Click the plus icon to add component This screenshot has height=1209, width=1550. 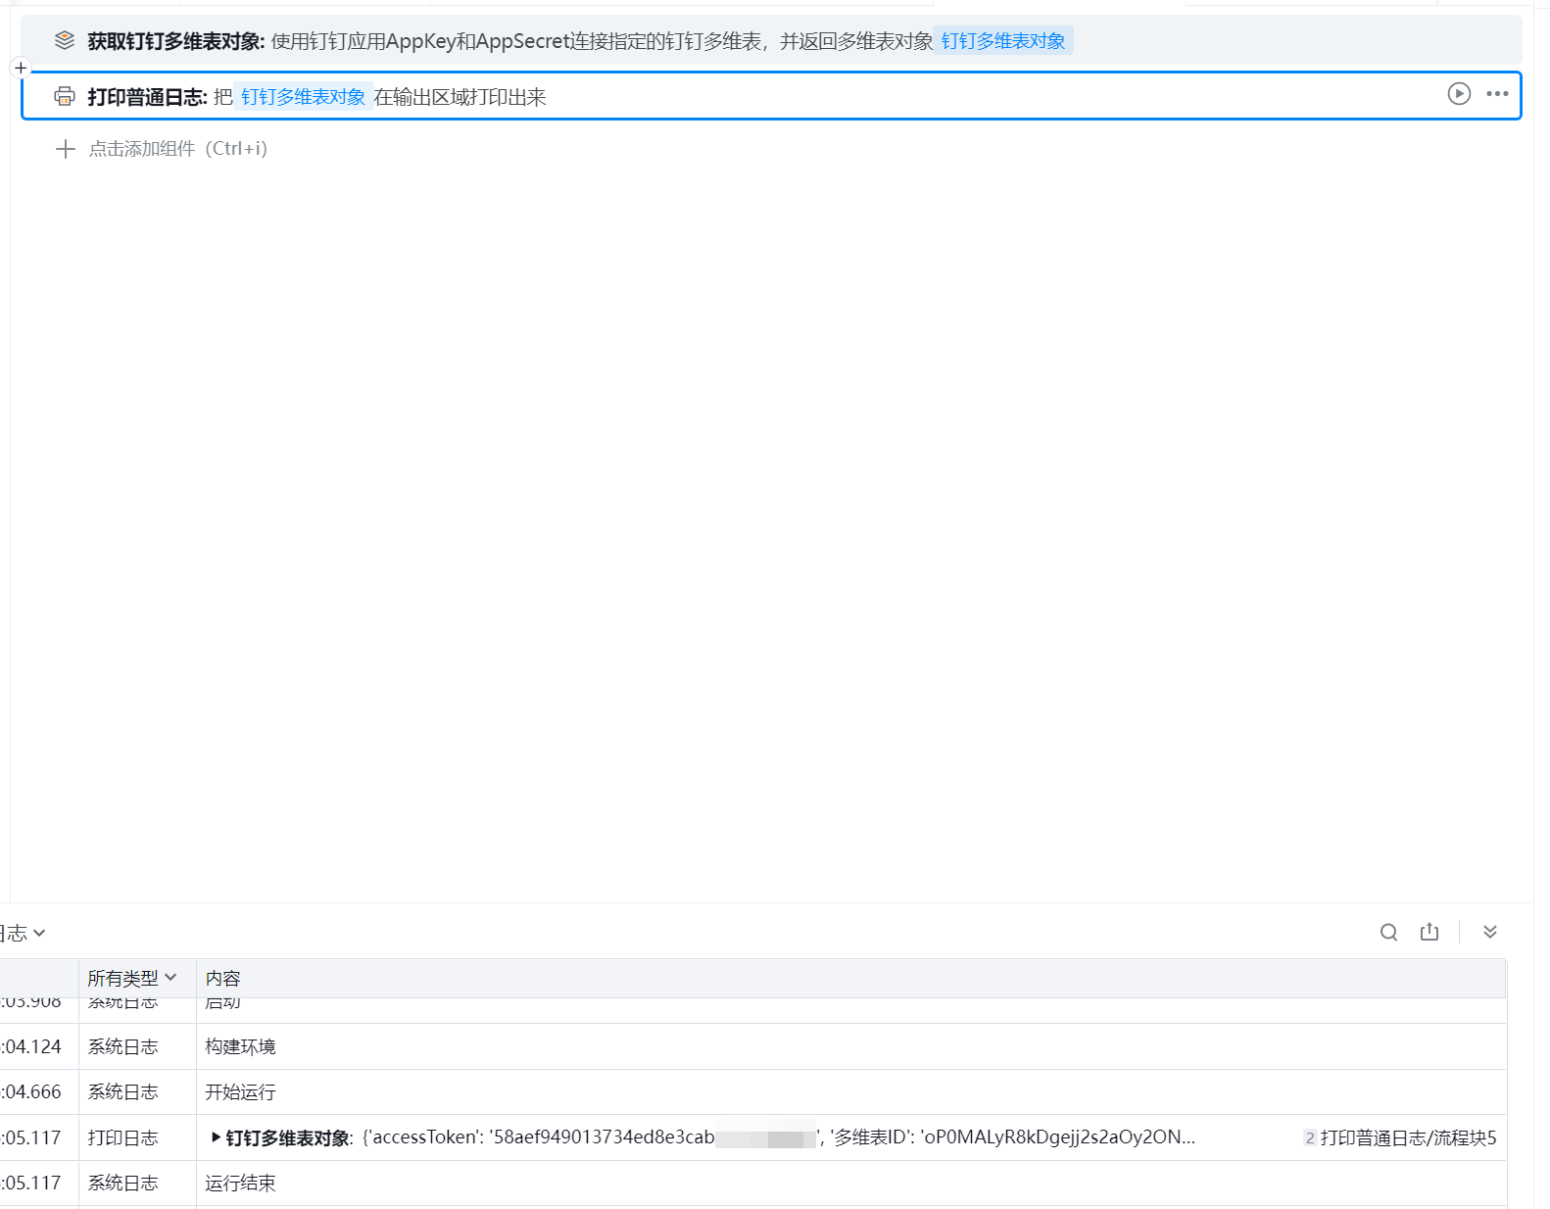click(66, 149)
